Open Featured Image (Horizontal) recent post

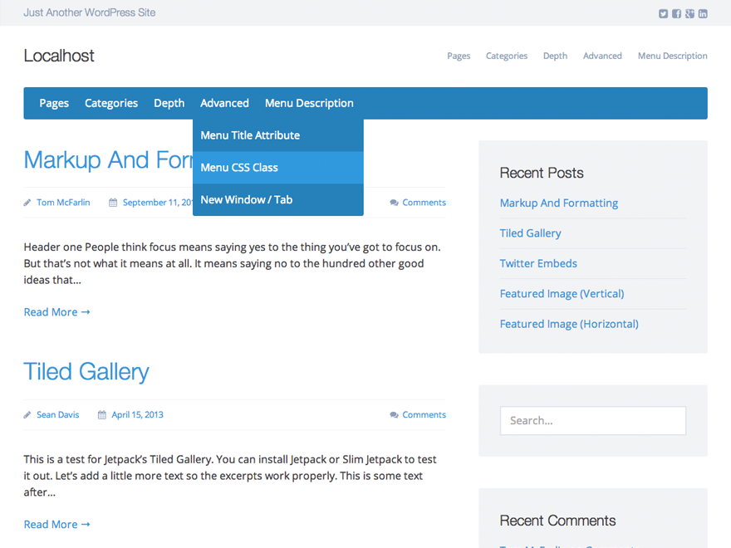[569, 325]
